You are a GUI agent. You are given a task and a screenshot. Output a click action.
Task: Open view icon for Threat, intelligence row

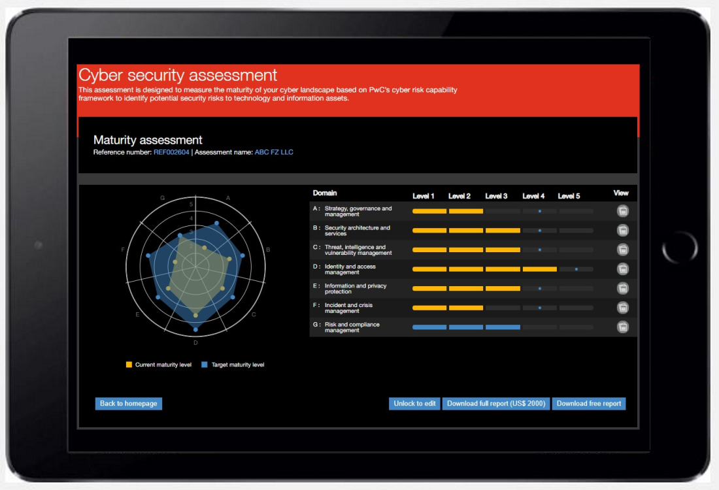click(x=623, y=250)
